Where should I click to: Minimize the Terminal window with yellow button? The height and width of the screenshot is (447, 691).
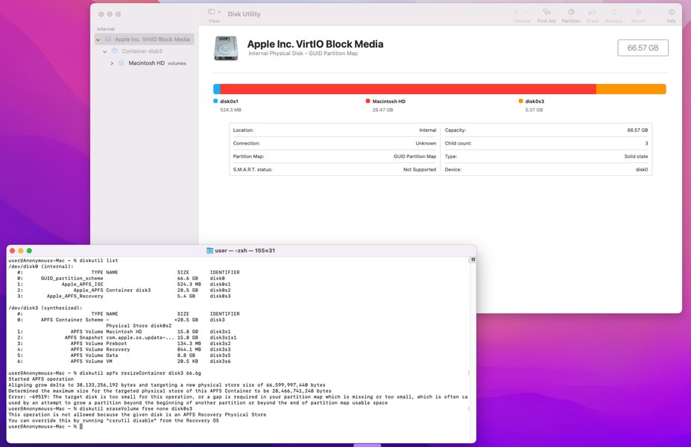pos(21,250)
